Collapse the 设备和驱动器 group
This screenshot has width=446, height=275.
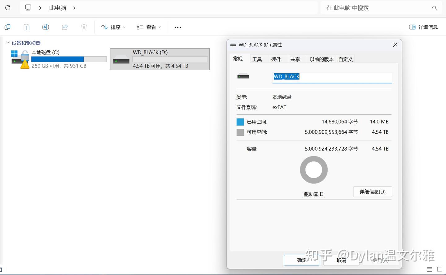pyautogui.click(x=8, y=43)
